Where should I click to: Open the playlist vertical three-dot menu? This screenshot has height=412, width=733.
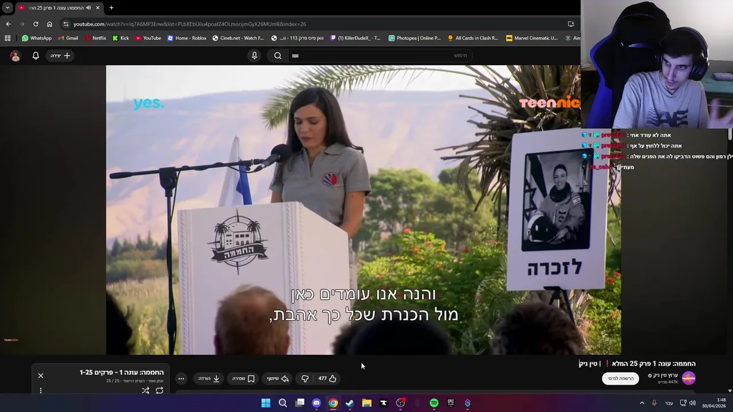[41, 390]
